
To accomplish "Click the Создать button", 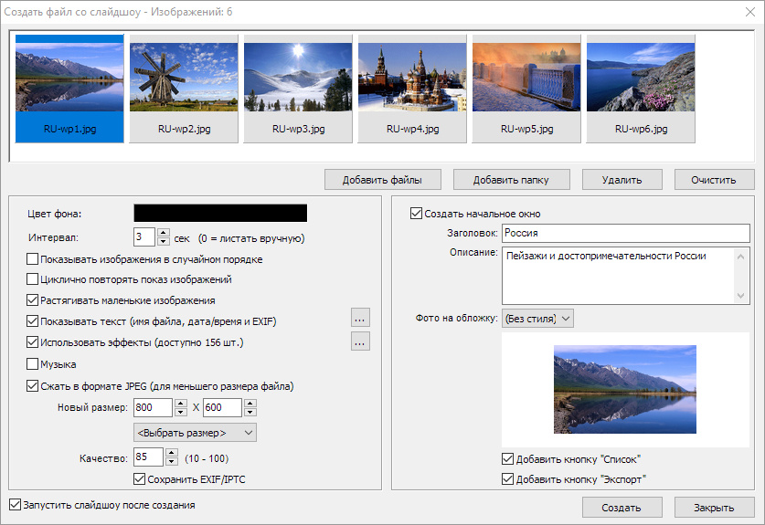I will click(x=622, y=508).
